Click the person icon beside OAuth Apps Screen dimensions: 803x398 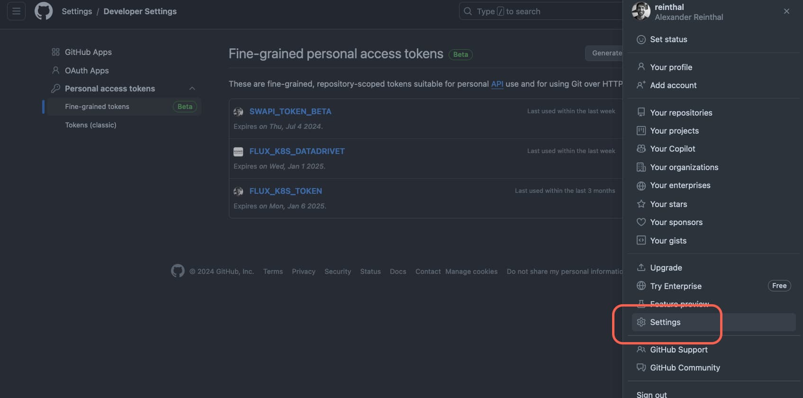pos(55,70)
